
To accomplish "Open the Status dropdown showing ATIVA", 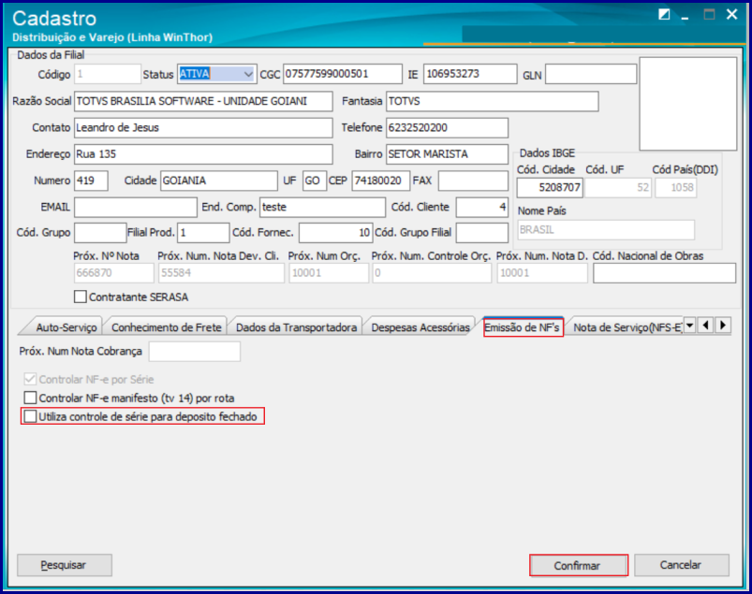I will click(x=248, y=74).
